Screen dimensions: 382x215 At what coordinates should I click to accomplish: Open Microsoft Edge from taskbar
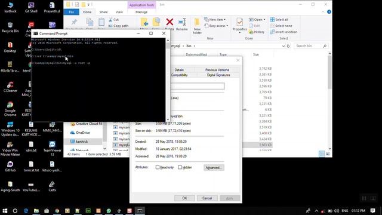(26, 211)
